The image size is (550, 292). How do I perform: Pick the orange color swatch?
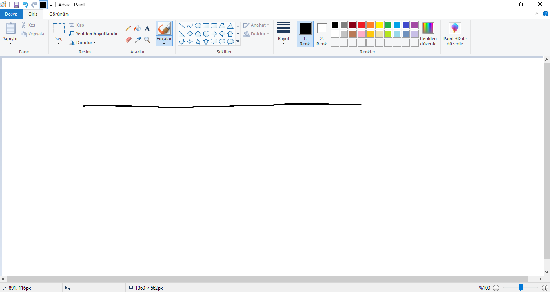pos(370,25)
